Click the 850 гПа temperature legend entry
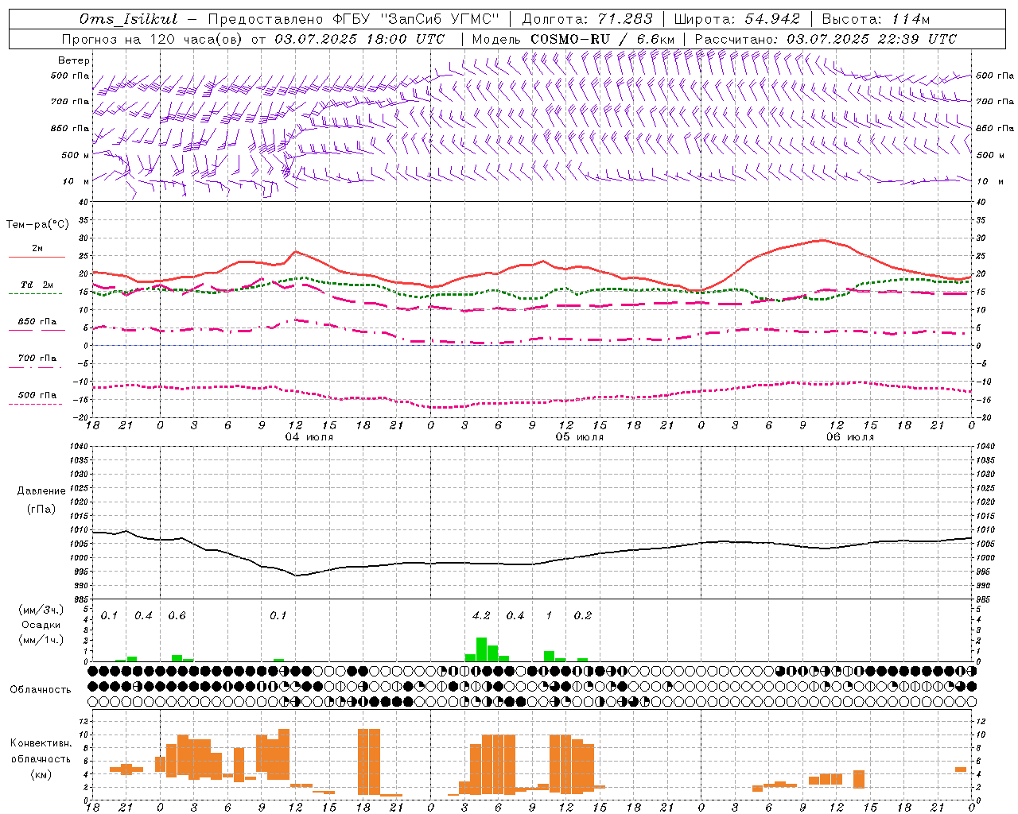Viewport: 1018px width, 814px height. click(37, 322)
